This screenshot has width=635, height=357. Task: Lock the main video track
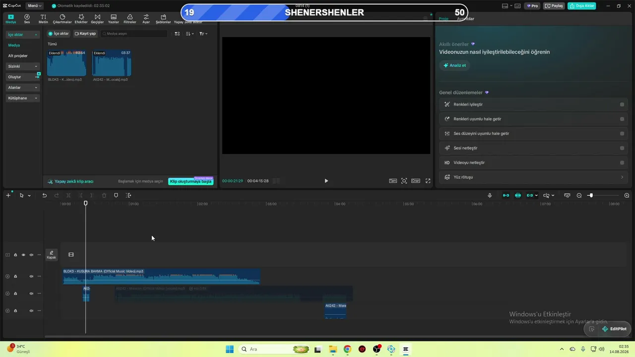(x=15, y=255)
